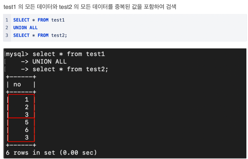Click the test1 table name in code

pos(58,20)
